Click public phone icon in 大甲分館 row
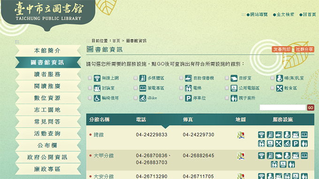This screenshot has height=179, width=319. 283,164
